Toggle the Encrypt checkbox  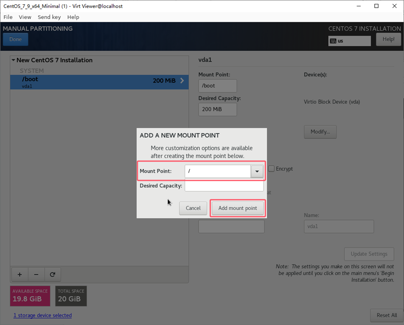[271, 169]
